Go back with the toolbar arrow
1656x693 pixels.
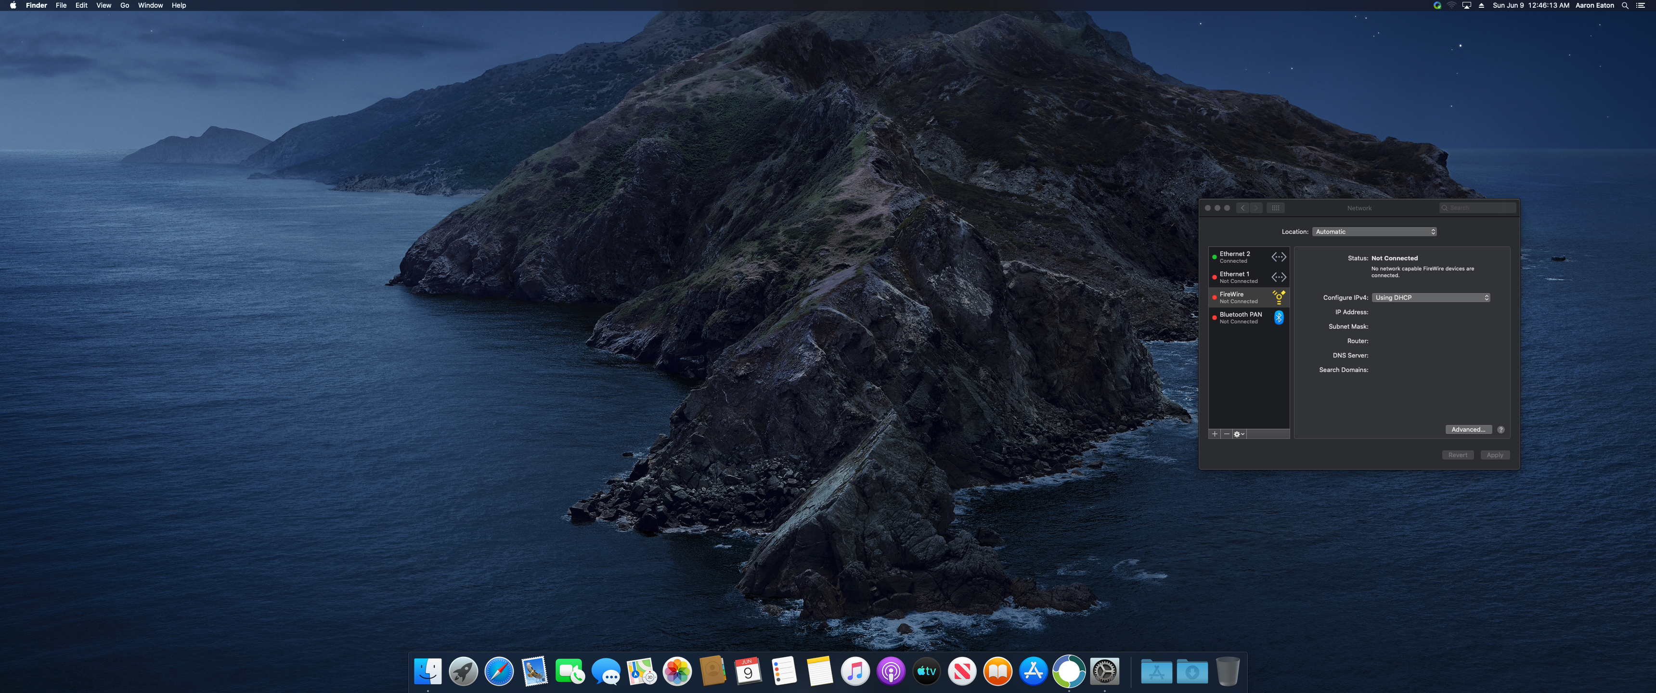tap(1242, 207)
